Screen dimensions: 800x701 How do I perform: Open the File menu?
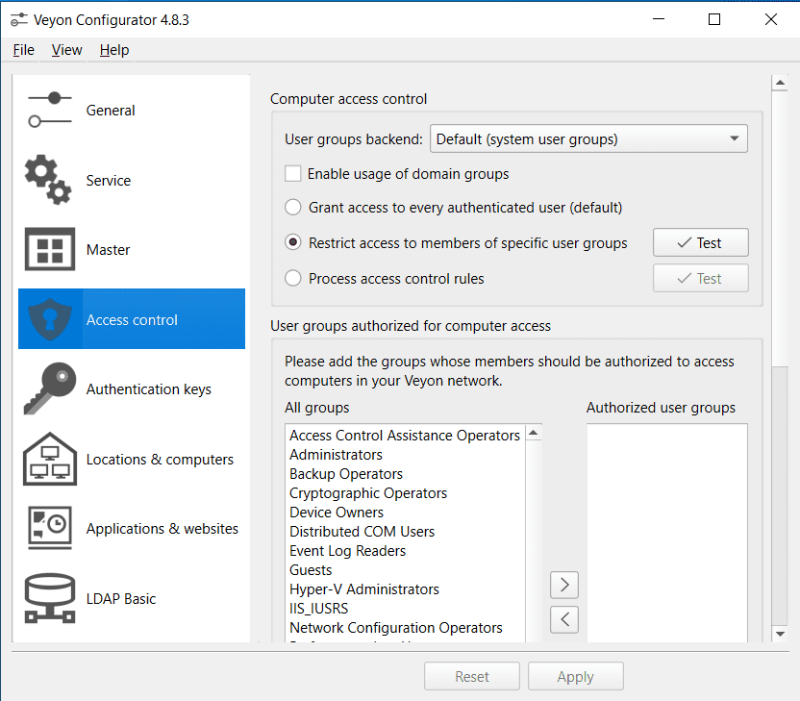[x=24, y=50]
